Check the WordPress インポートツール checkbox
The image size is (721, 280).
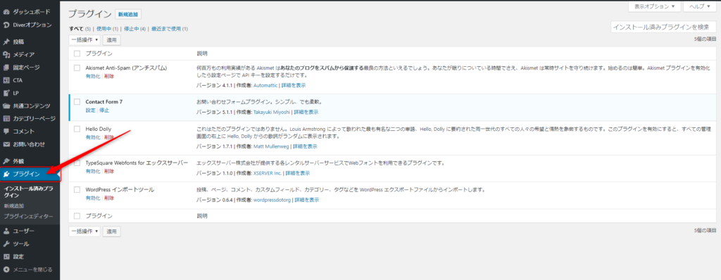click(77, 189)
